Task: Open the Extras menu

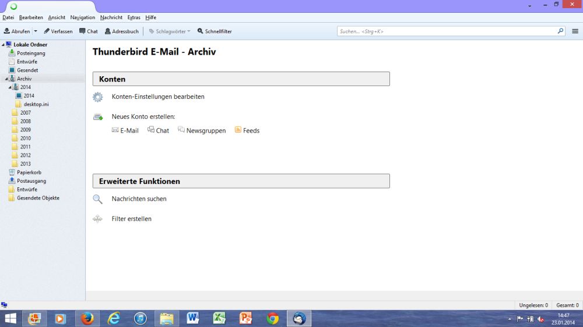Action: 134,17
